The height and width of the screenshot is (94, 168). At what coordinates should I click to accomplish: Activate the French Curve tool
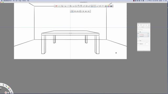tap(89, 6)
